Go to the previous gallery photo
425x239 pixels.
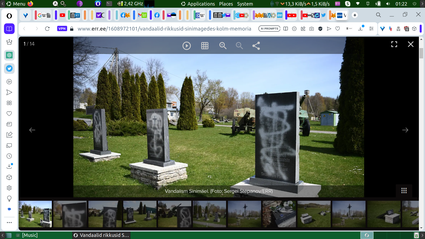click(32, 130)
